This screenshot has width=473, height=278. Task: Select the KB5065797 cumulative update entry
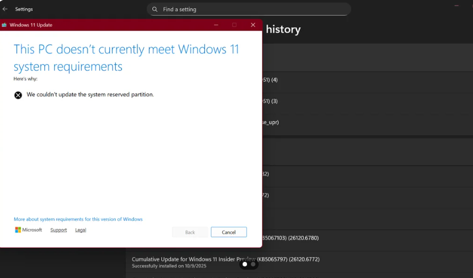pyautogui.click(x=299, y=262)
